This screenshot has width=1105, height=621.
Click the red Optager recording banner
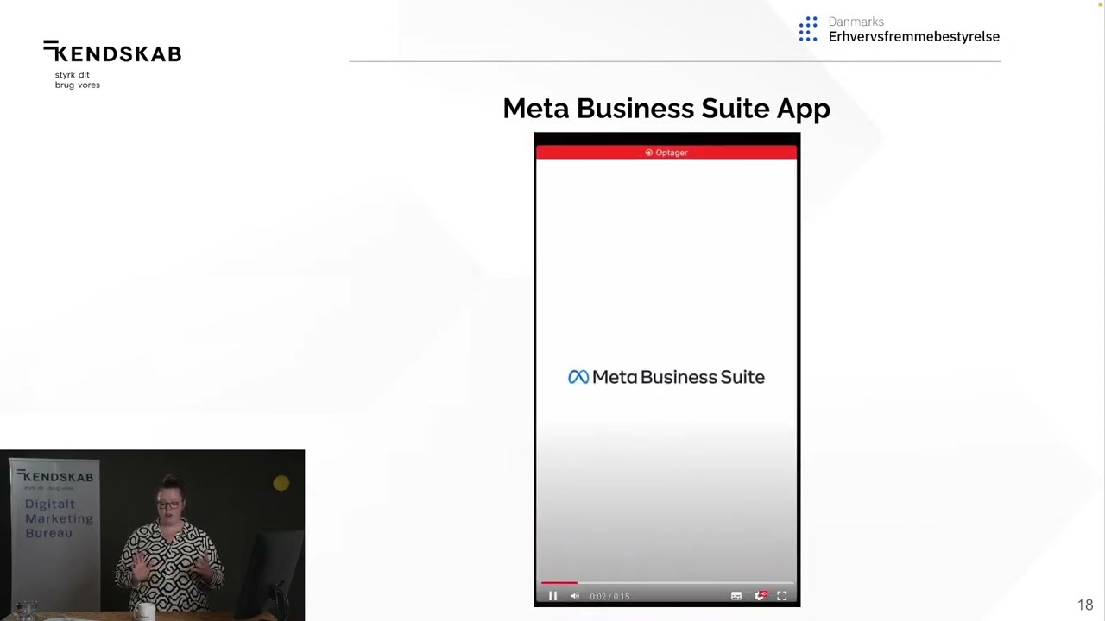tap(666, 153)
